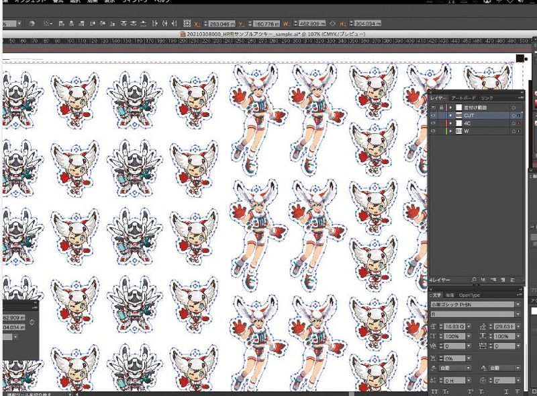Viewport: 537px width, 396px height.
Task: Click the lock icon on top layer
Action: point(441,107)
